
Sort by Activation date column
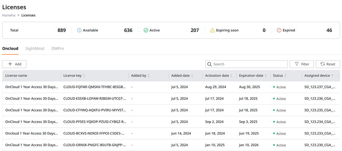click(x=232, y=76)
